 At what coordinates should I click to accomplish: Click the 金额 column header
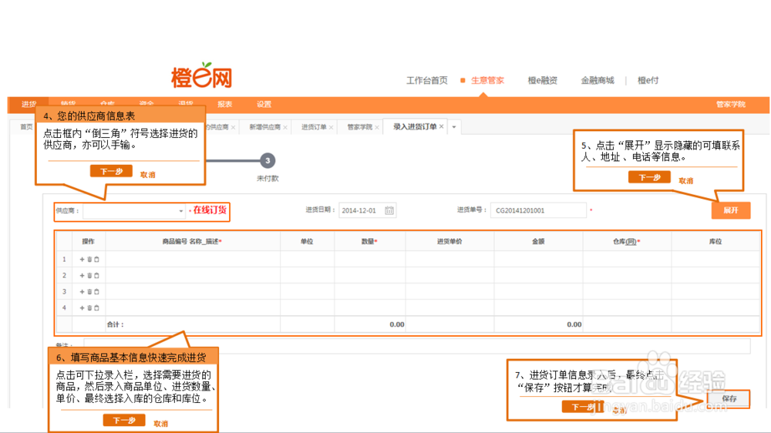(538, 241)
